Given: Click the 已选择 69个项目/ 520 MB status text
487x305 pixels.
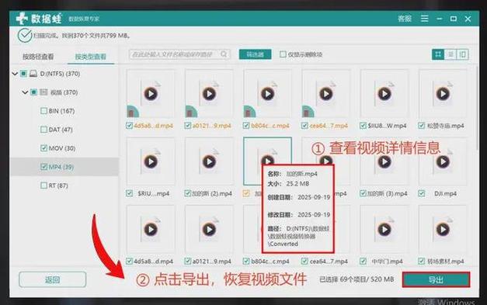Looking at the screenshot, I should 357,279.
